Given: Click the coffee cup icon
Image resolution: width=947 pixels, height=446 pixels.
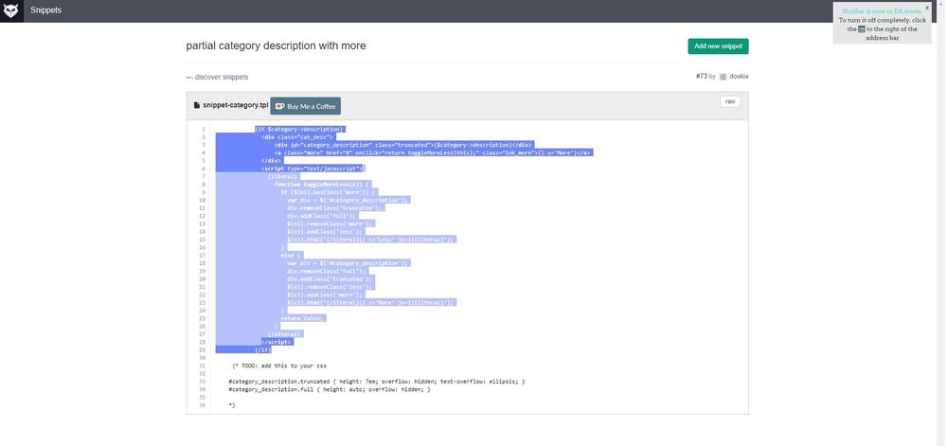Looking at the screenshot, I should click(279, 106).
